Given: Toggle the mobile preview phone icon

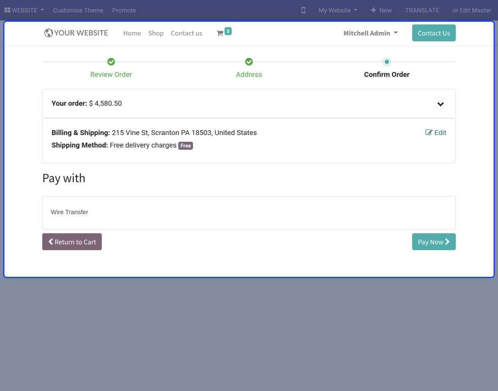Looking at the screenshot, I should tap(303, 10).
